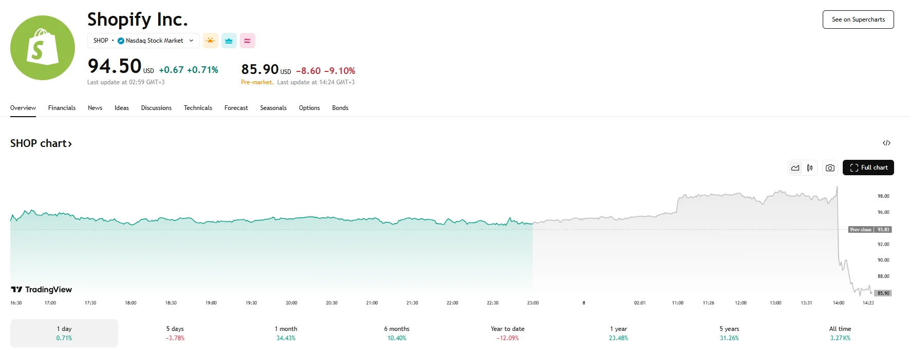Select the 5 years range

(x=729, y=333)
